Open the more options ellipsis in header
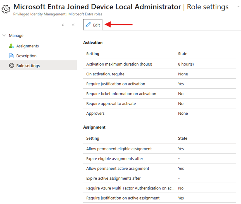 point(238,7)
